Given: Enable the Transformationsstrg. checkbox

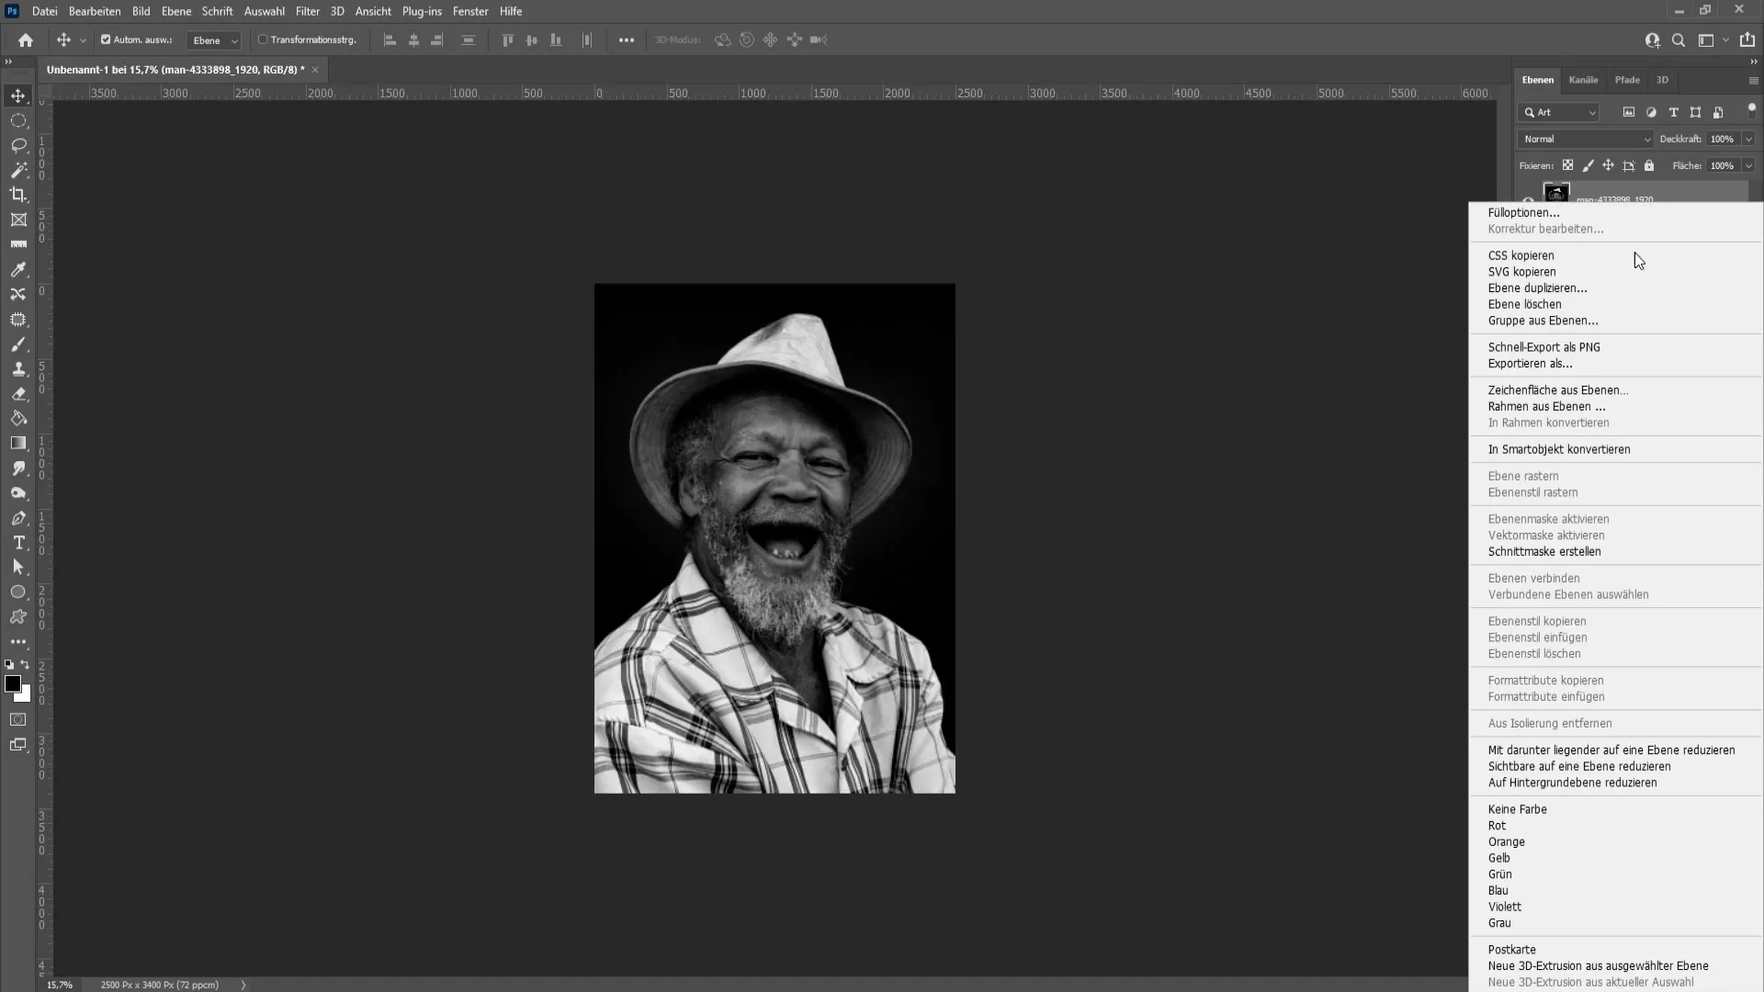Looking at the screenshot, I should point(263,39).
